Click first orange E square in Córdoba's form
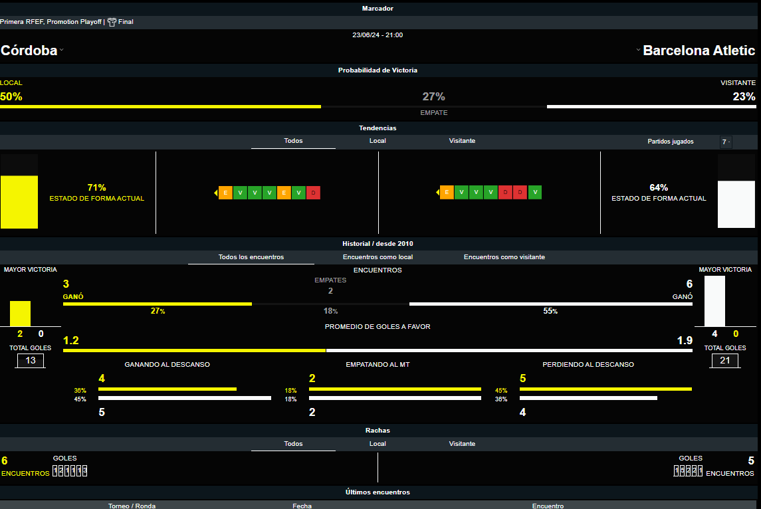This screenshot has height=509, width=761. [225, 193]
